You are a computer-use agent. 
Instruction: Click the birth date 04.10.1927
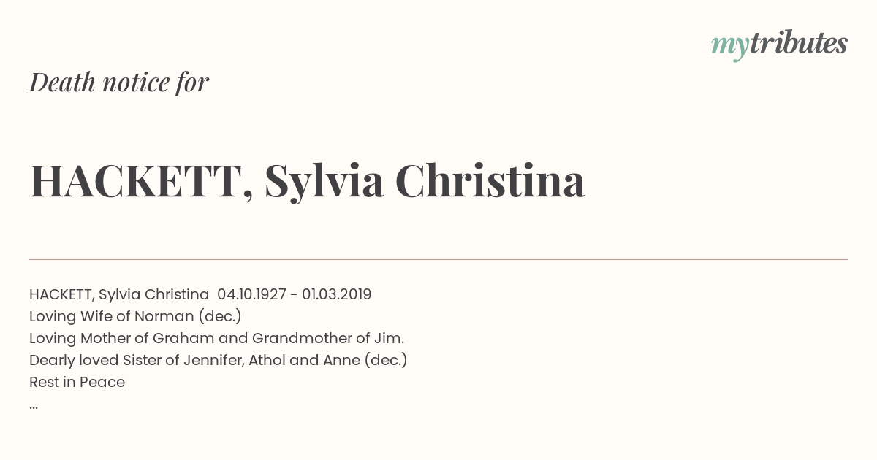coord(252,294)
